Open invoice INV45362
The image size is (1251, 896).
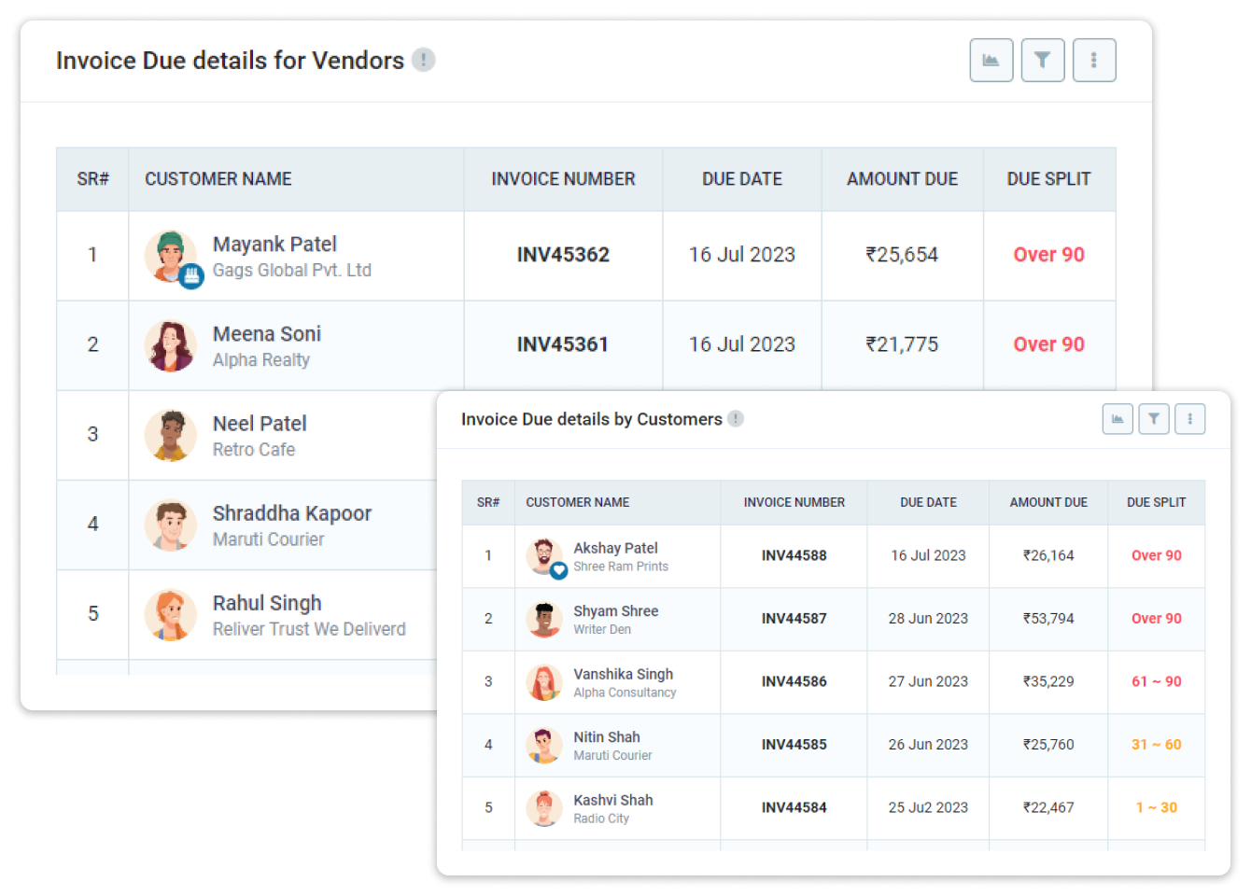(563, 254)
